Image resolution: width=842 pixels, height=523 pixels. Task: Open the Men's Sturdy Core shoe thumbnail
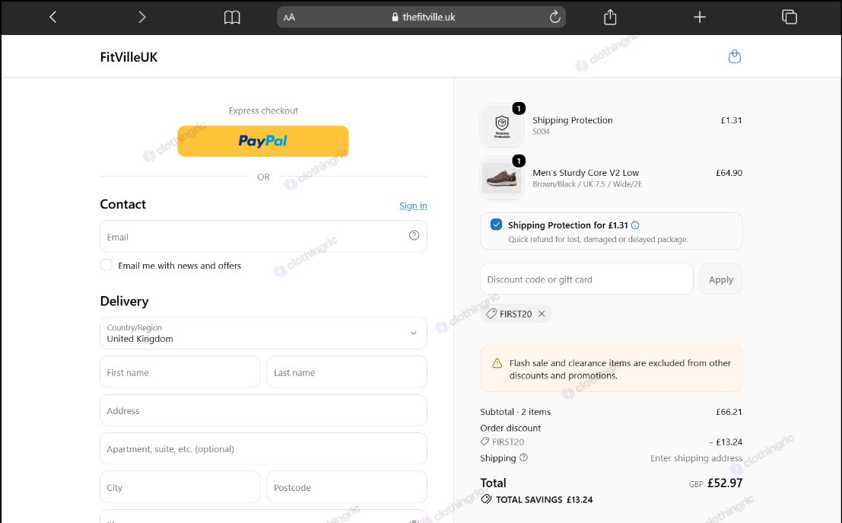501,178
